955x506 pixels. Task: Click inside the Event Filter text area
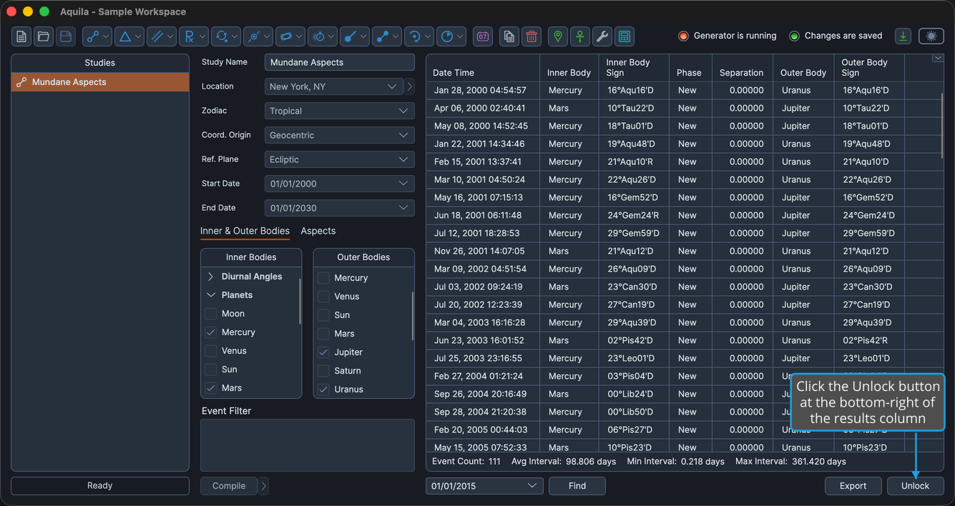(308, 445)
